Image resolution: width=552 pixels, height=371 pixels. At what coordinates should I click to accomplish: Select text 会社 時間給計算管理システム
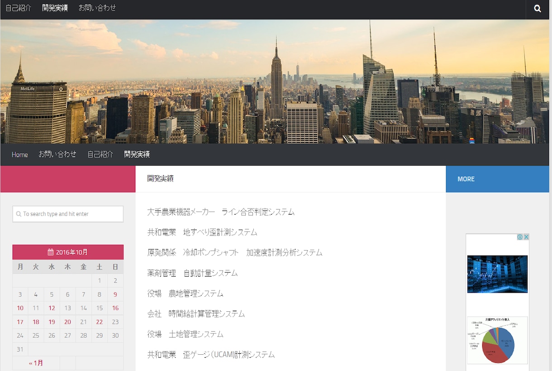point(196,314)
